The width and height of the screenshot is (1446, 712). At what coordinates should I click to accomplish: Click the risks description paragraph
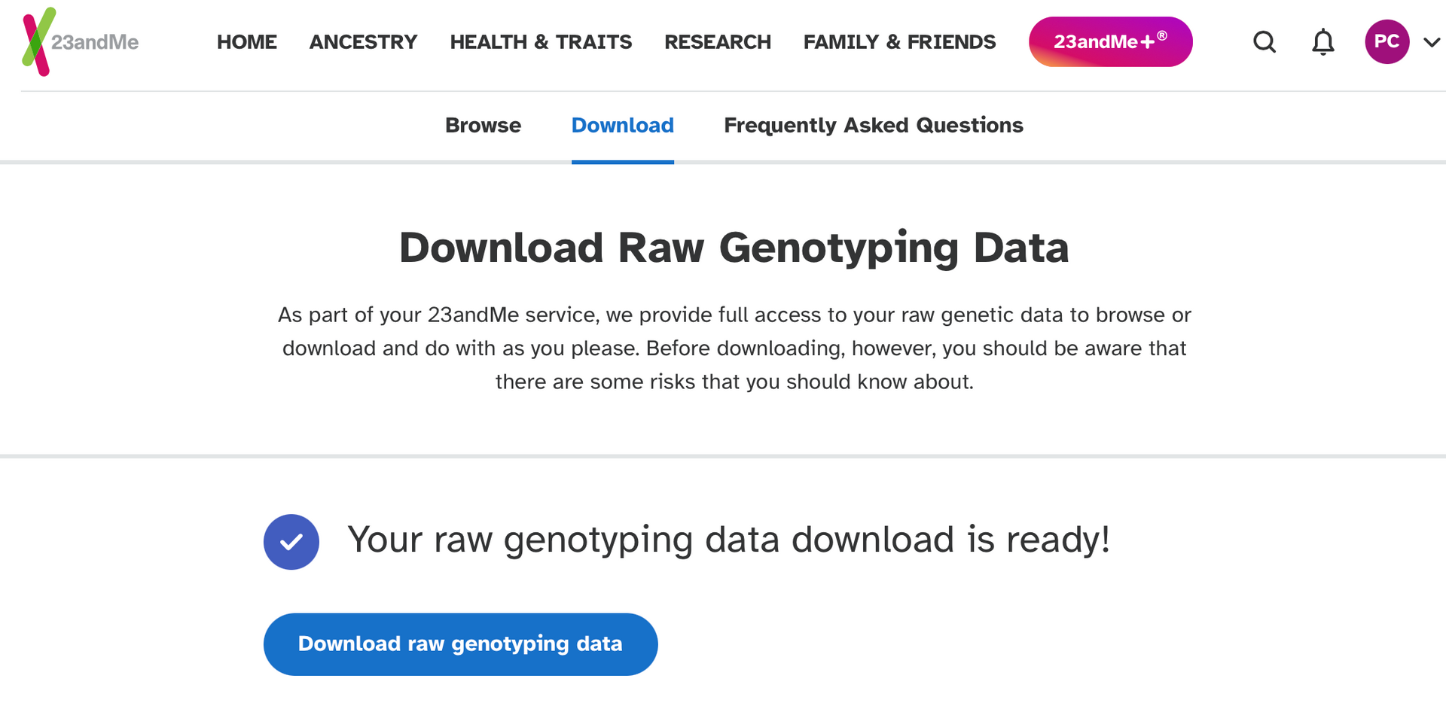pyautogui.click(x=734, y=348)
